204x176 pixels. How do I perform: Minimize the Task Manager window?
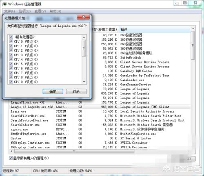point(177,3)
